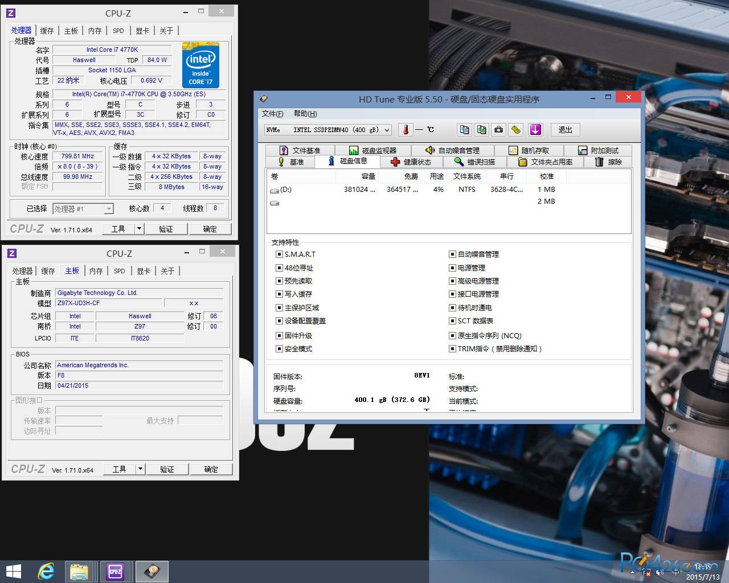Switch to the 文件夹占用率 tab

click(545, 162)
